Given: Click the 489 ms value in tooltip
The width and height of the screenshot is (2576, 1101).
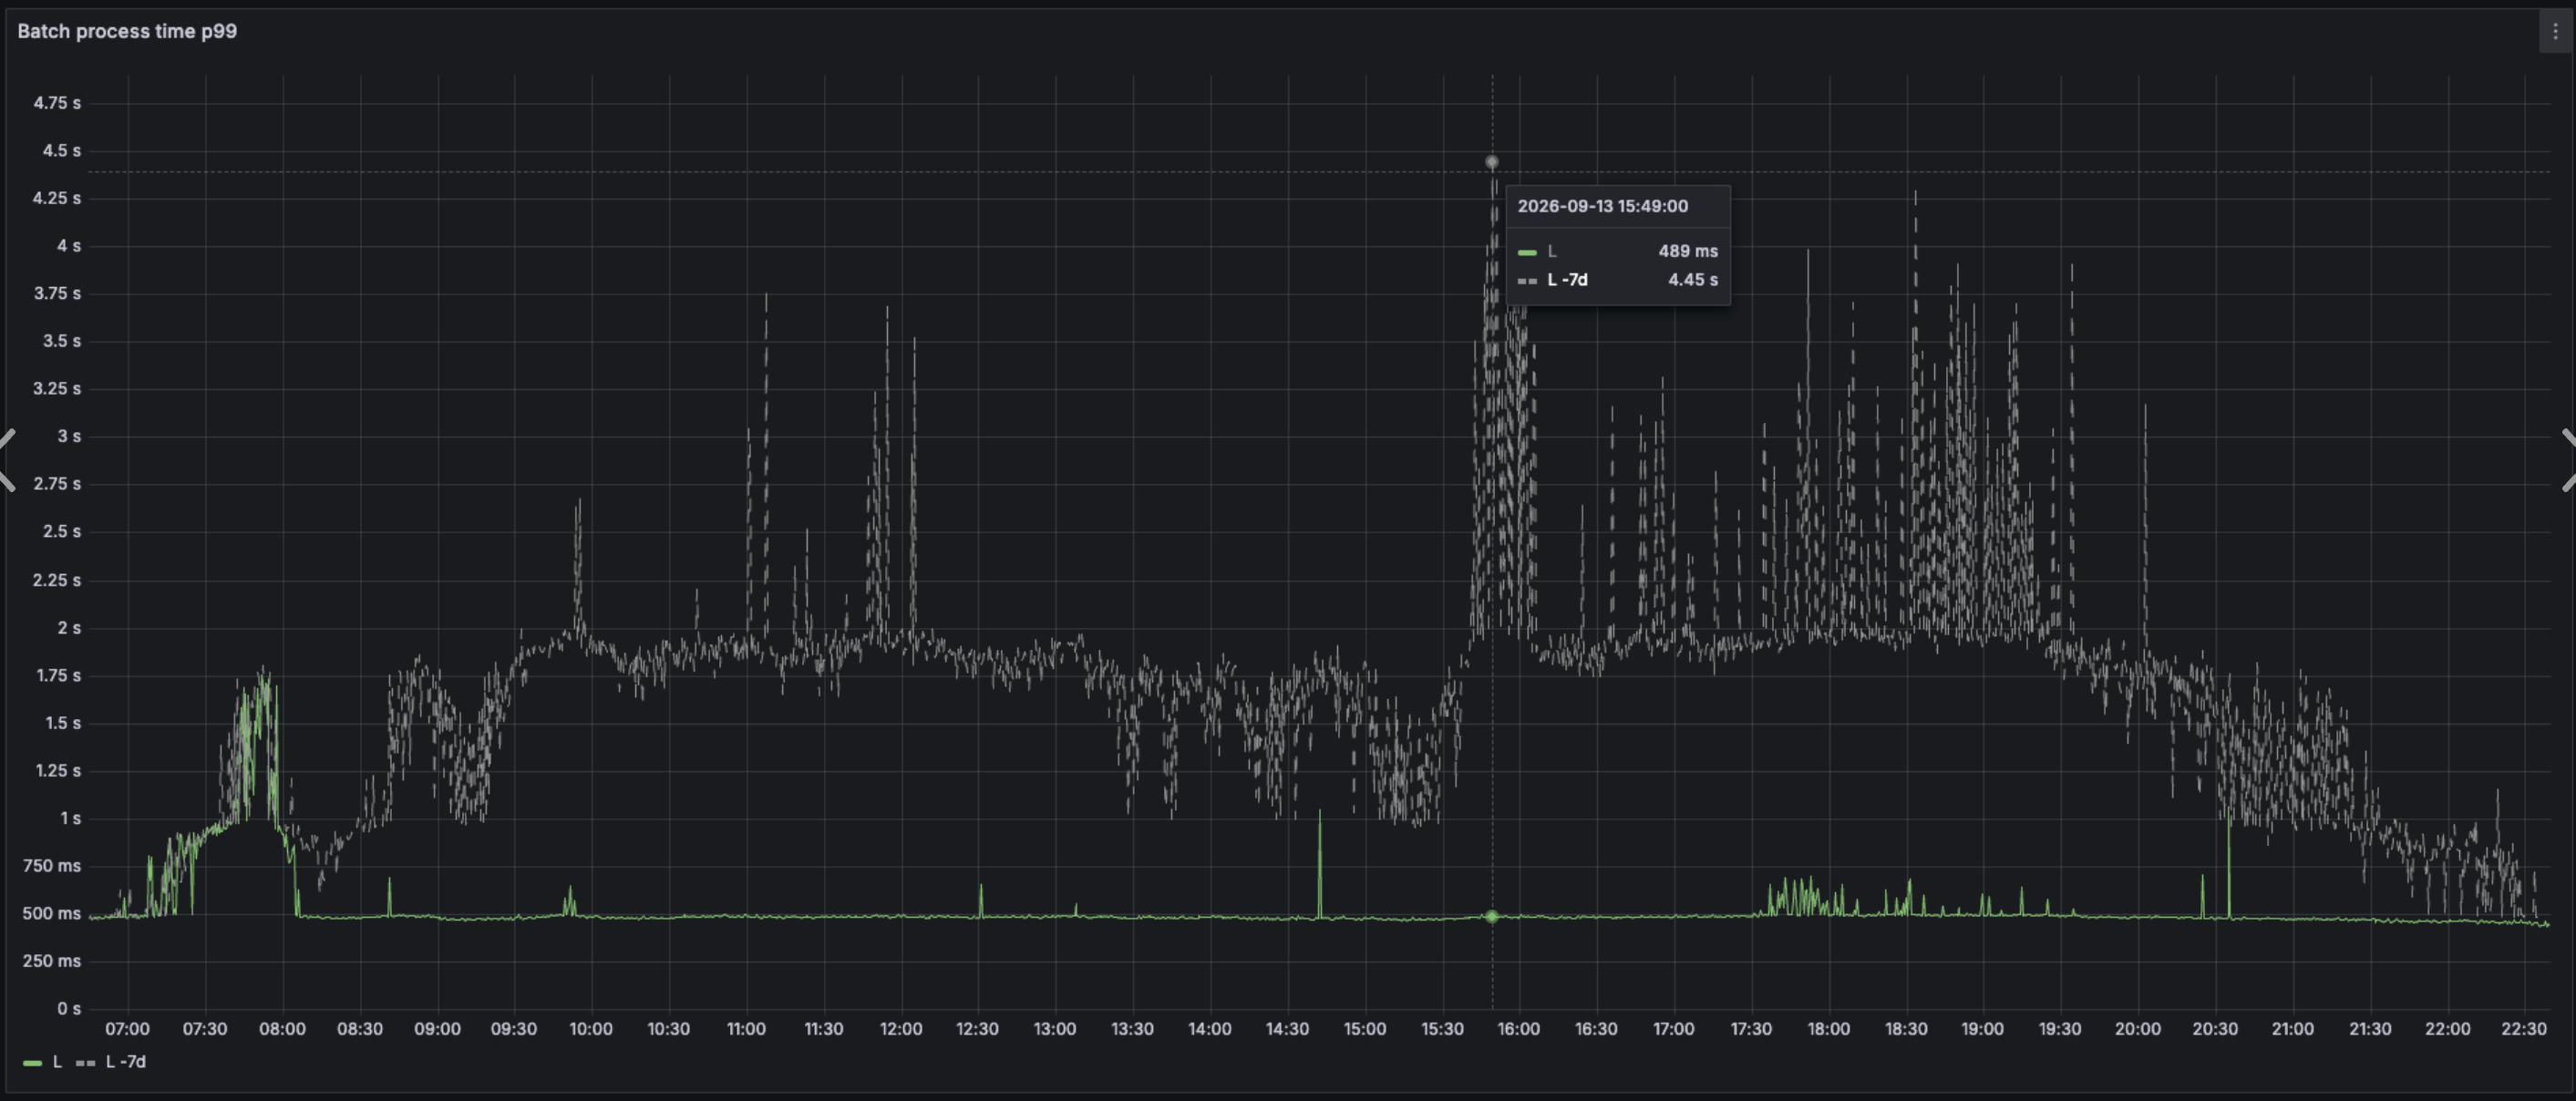Looking at the screenshot, I should [x=1688, y=251].
